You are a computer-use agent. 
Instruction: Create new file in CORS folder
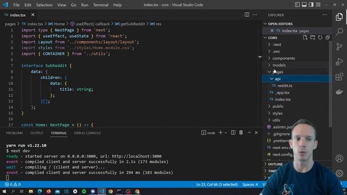click(x=305, y=37)
